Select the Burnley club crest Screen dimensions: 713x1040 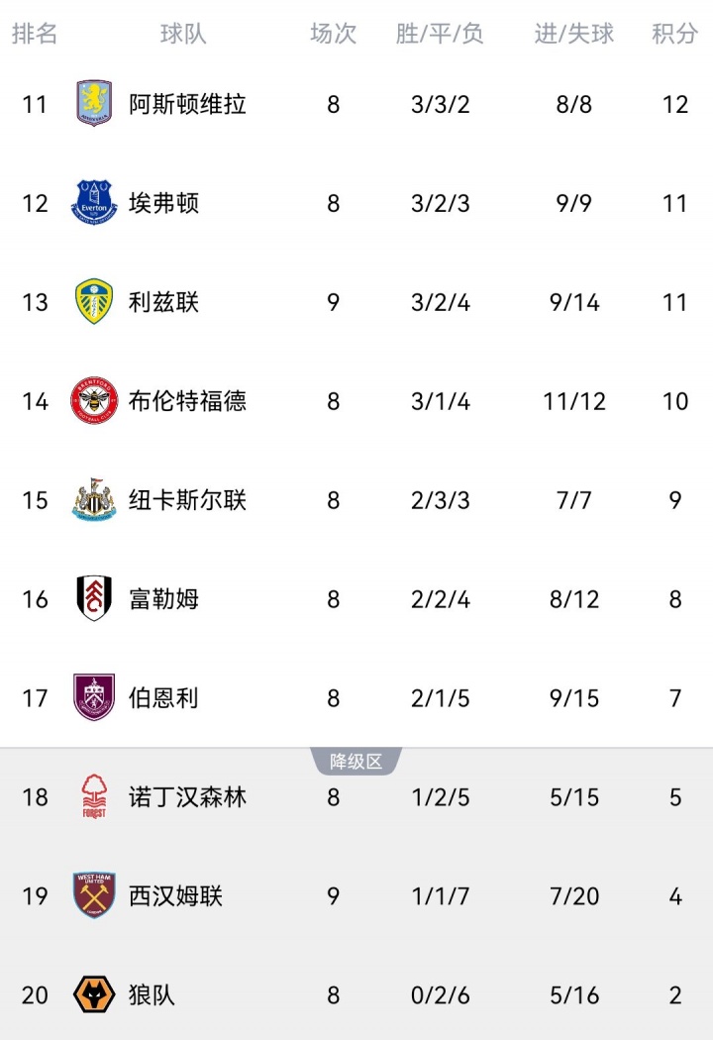pos(94,698)
